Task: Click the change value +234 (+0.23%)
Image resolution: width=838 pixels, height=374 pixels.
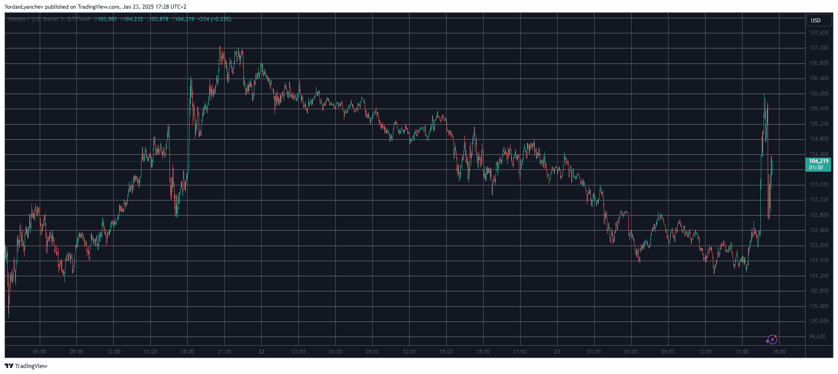Action: (x=215, y=19)
